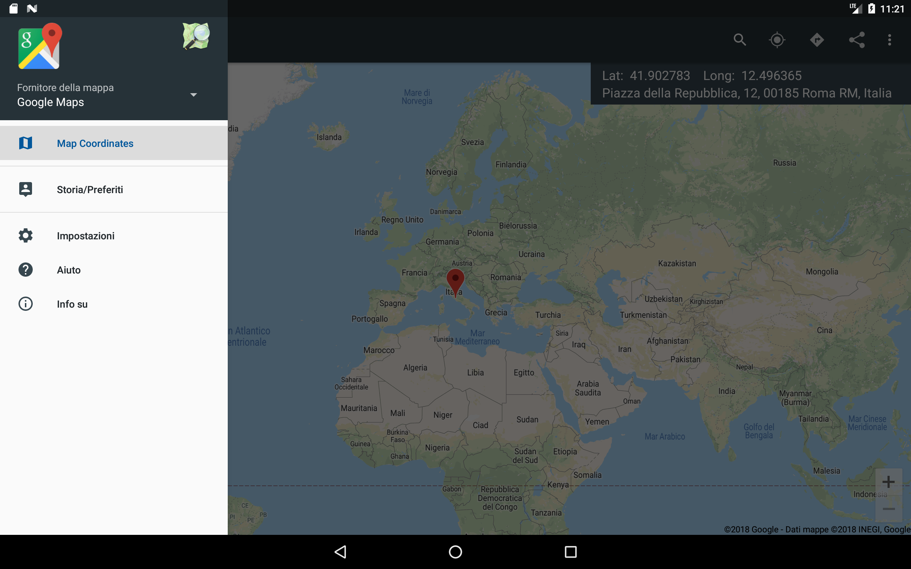The height and width of the screenshot is (569, 911).
Task: Click the info circle icon beside Info su
Action: (26, 304)
